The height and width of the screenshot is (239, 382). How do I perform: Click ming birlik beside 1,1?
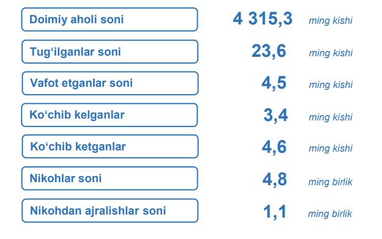click(x=330, y=214)
